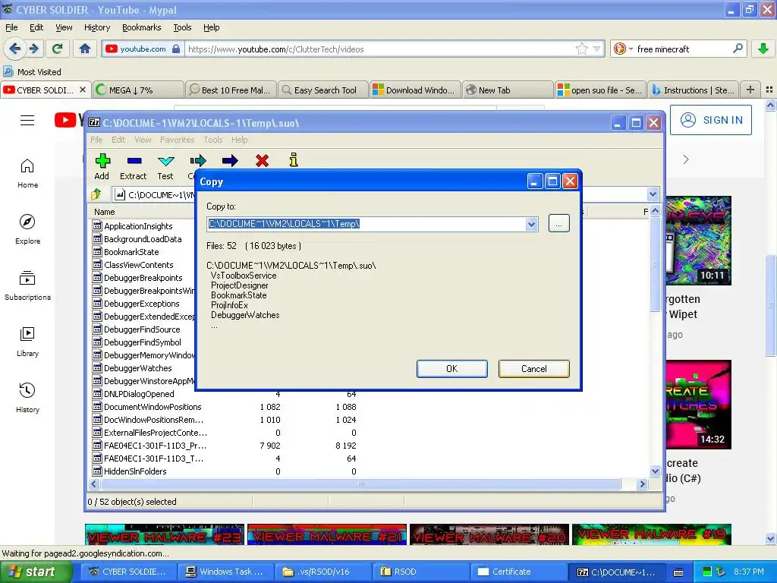
Task: Open the 10:11 video thumbnail
Action: pyautogui.click(x=699, y=241)
